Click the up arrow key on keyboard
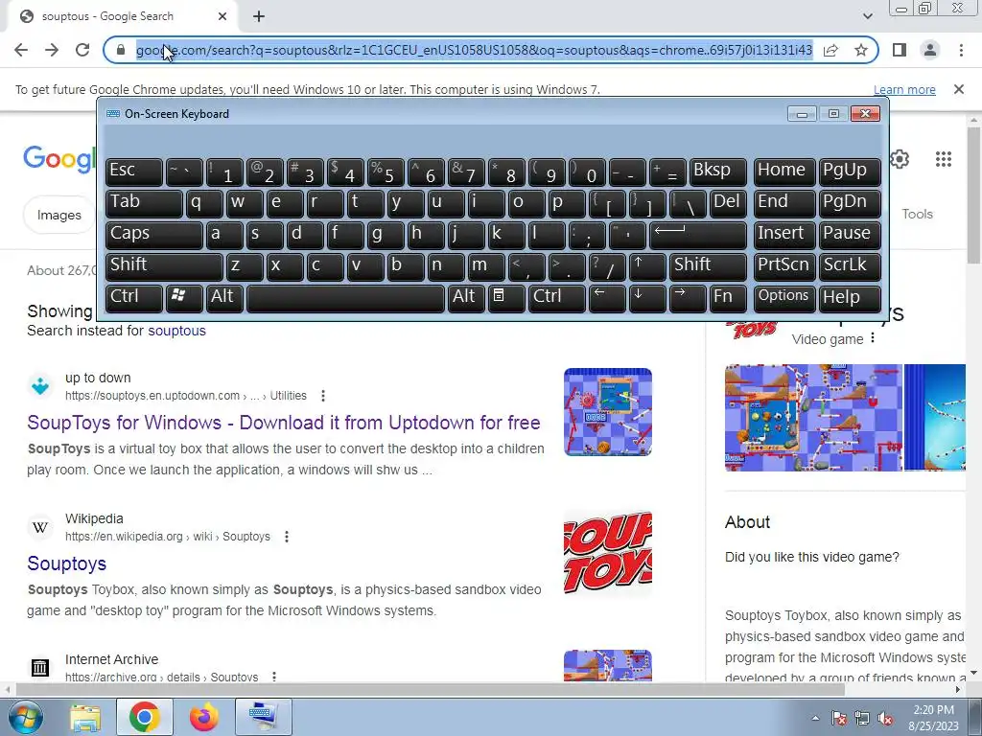This screenshot has width=982, height=736. tap(647, 266)
